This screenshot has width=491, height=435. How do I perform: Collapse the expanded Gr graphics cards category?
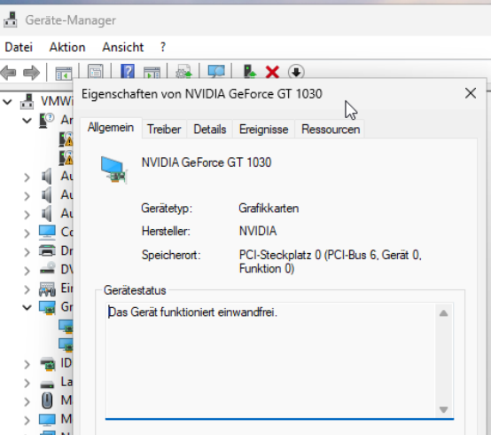(x=27, y=307)
